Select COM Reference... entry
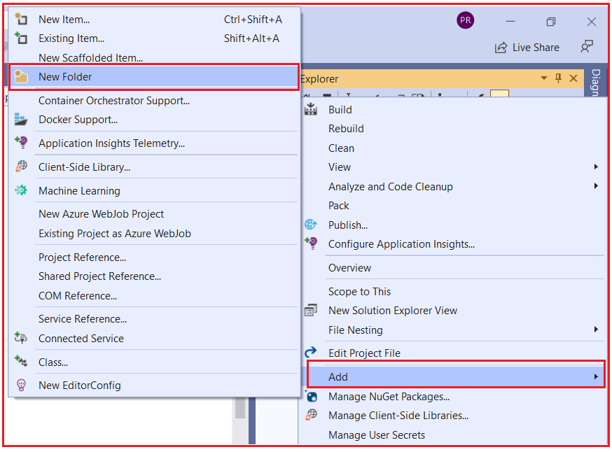The image size is (612, 452). 155,295
